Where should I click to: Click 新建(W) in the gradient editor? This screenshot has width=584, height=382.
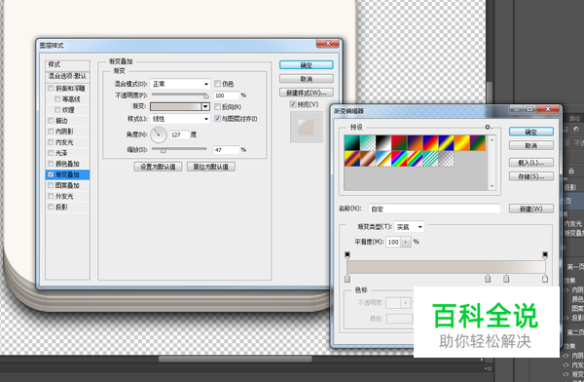coord(531,209)
